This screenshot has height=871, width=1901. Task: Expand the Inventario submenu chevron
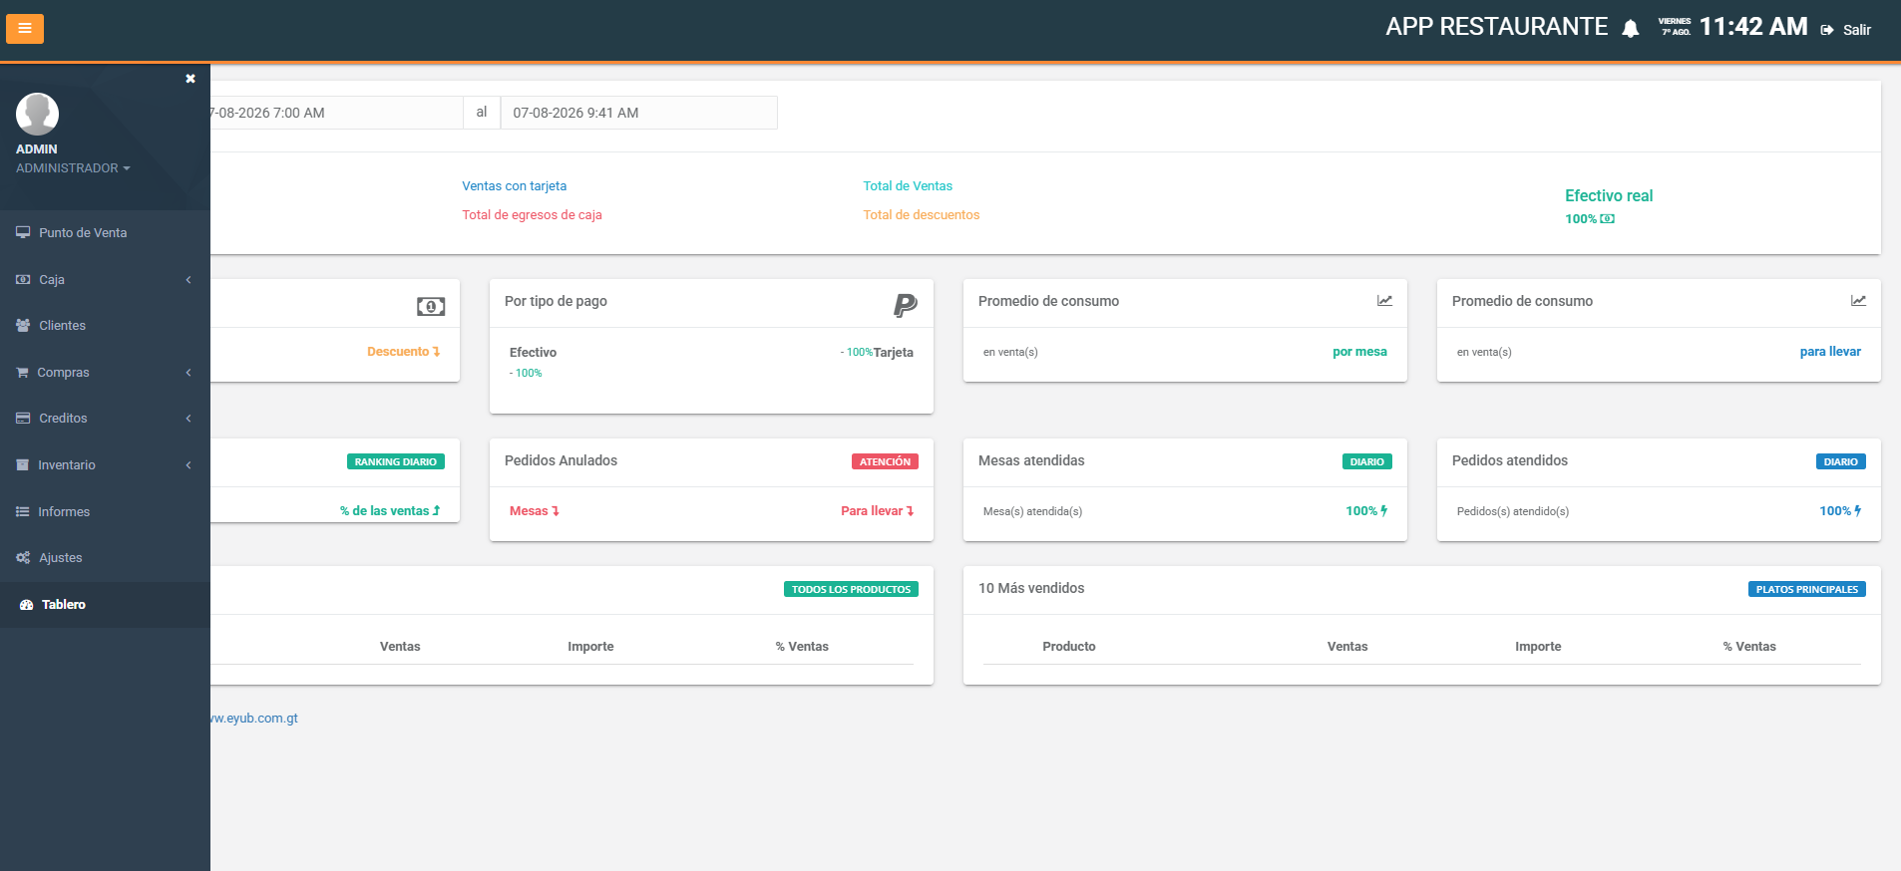click(189, 465)
